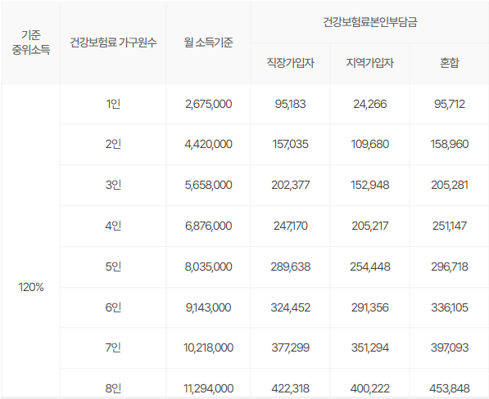This screenshot has height=399, width=489.
Task: Select the 4인 household row label
Action: click(113, 226)
